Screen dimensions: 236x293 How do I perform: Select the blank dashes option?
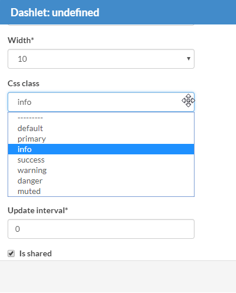[101, 118]
